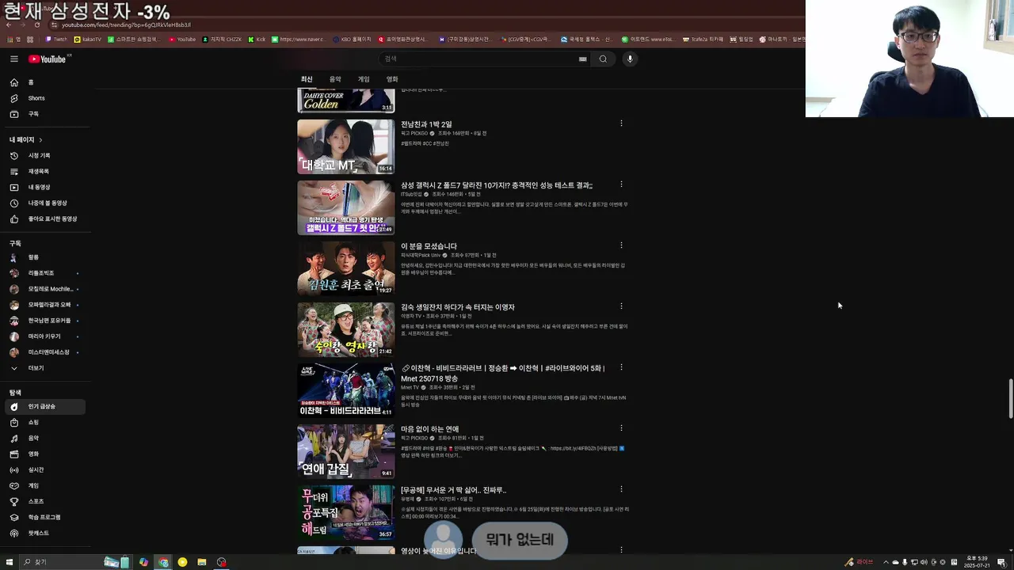This screenshot has height=570, width=1014.
Task: Open 구독 subscriptions in the sidebar
Action: coord(44,114)
